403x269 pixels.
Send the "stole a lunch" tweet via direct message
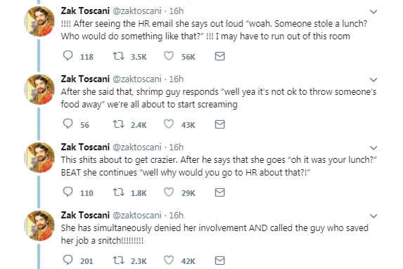(x=219, y=56)
